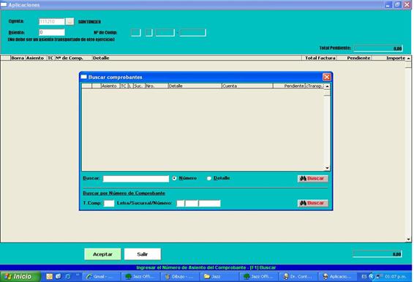Click the up arrow of the Aplicaciones grid scrollbar
414x282 pixels.
(x=408, y=58)
